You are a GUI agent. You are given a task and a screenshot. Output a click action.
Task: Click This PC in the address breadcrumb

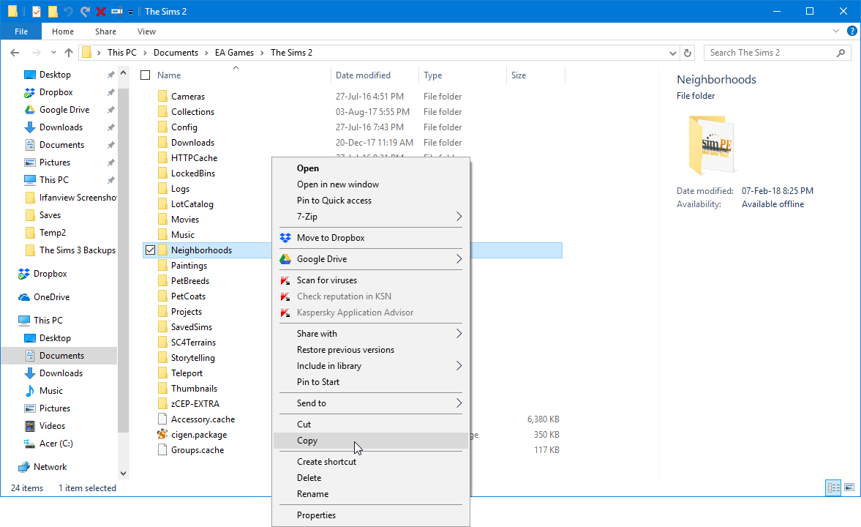click(122, 53)
